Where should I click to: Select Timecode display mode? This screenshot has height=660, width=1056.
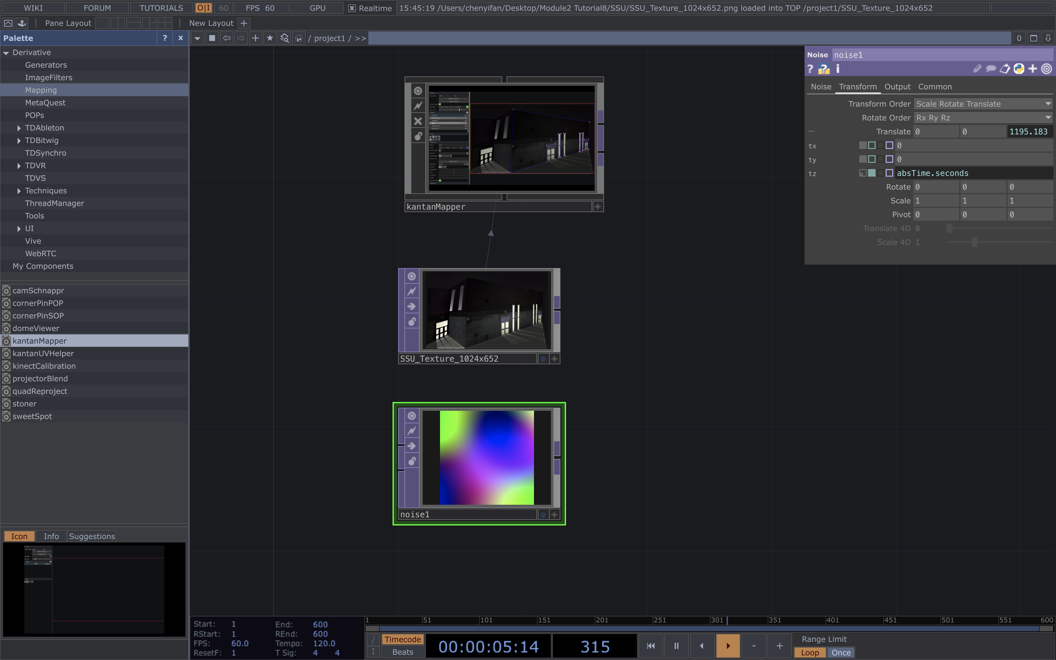402,639
